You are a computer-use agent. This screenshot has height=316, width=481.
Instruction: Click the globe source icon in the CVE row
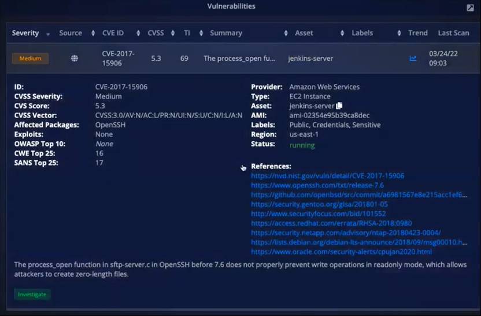click(75, 58)
